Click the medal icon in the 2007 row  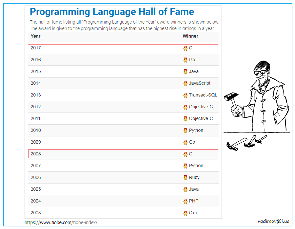tap(185, 166)
